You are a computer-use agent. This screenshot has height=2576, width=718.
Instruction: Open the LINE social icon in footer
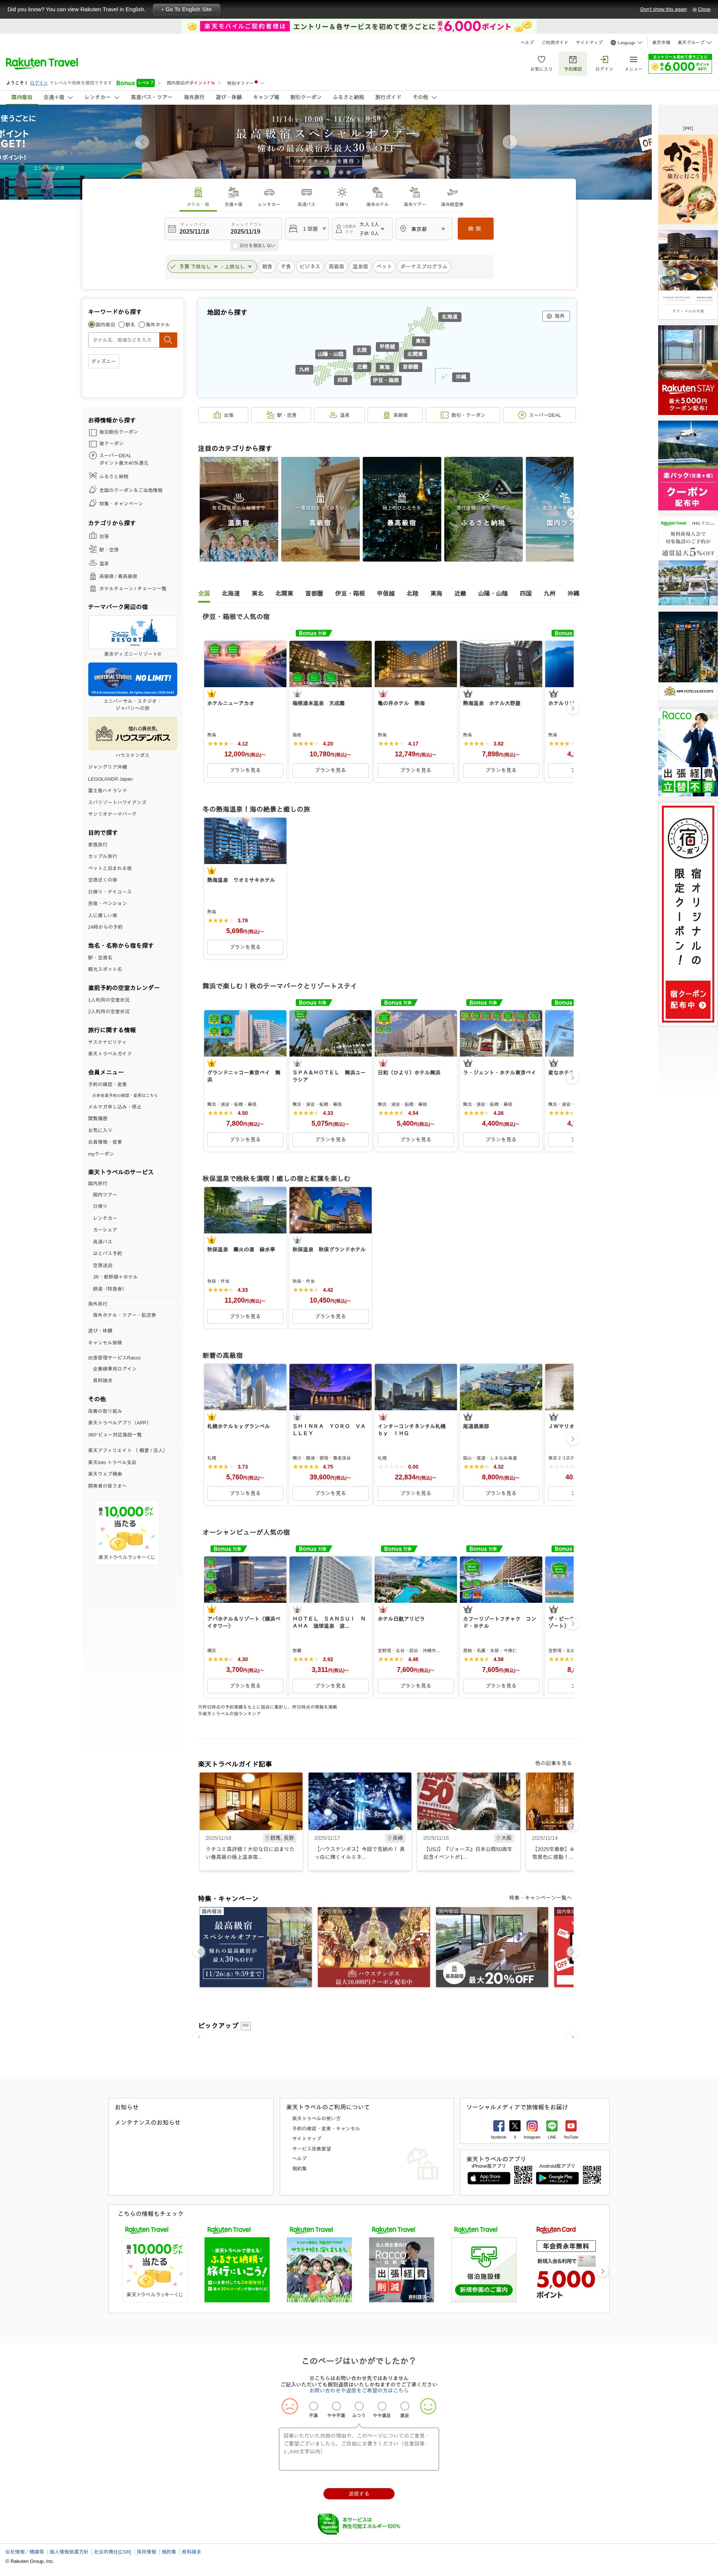click(552, 2126)
